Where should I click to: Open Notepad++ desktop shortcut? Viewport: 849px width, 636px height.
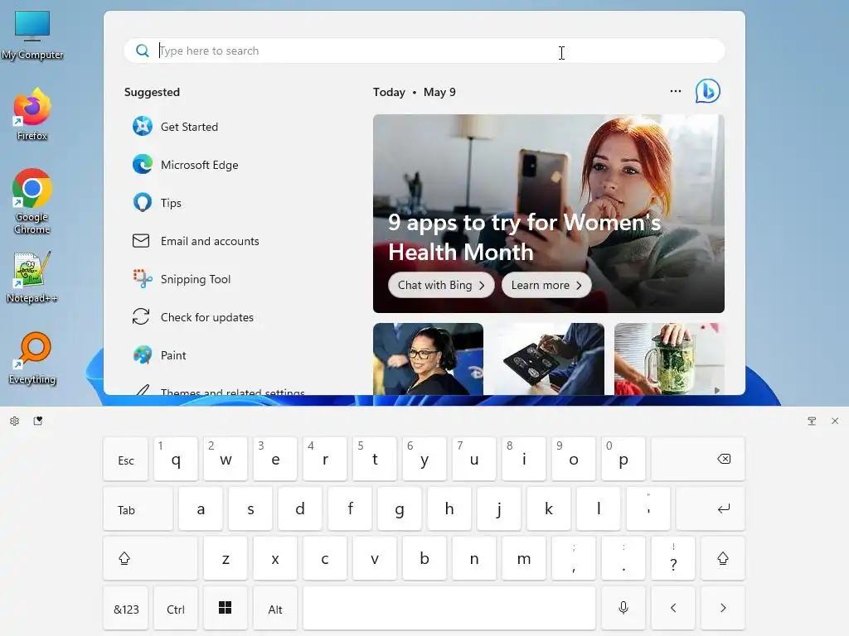point(32,277)
